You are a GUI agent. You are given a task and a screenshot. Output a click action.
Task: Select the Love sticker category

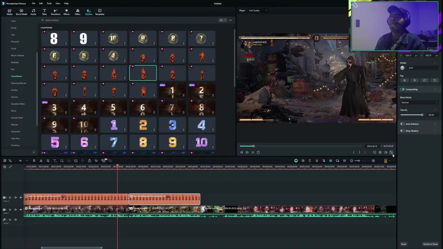click(13, 21)
